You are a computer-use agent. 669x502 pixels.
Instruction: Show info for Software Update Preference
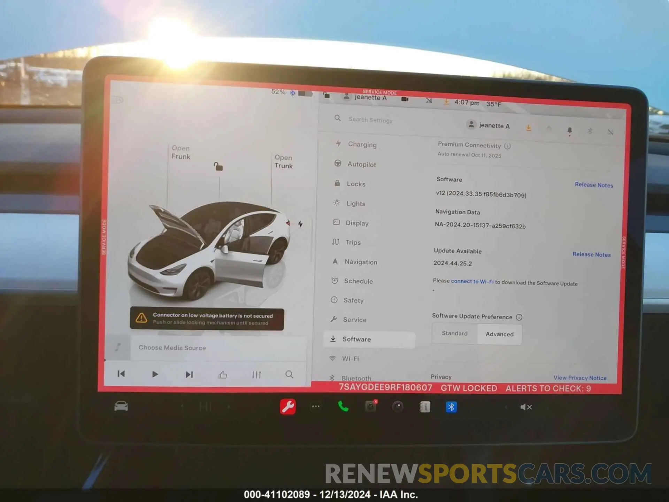[519, 317]
